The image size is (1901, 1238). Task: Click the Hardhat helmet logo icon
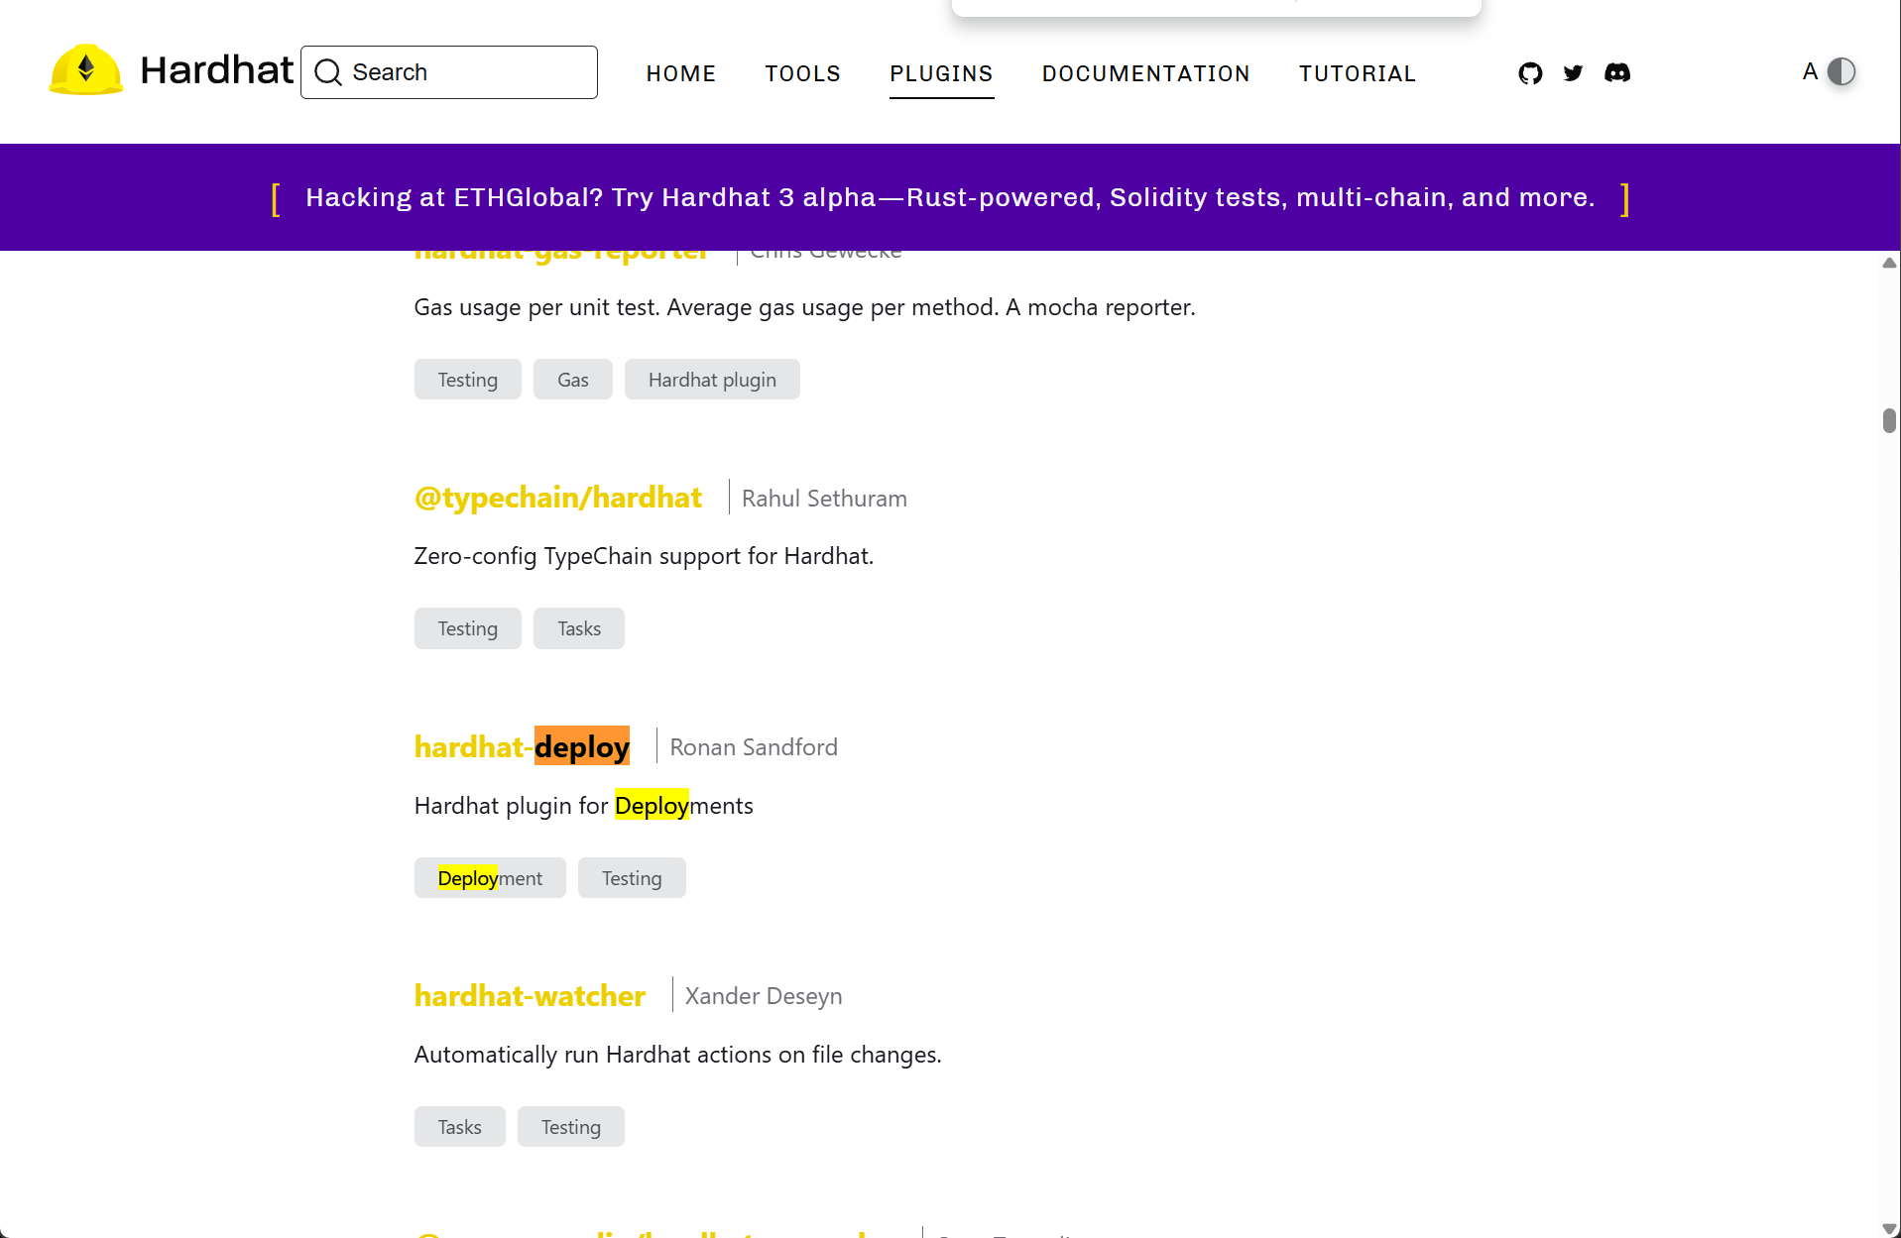point(86,70)
